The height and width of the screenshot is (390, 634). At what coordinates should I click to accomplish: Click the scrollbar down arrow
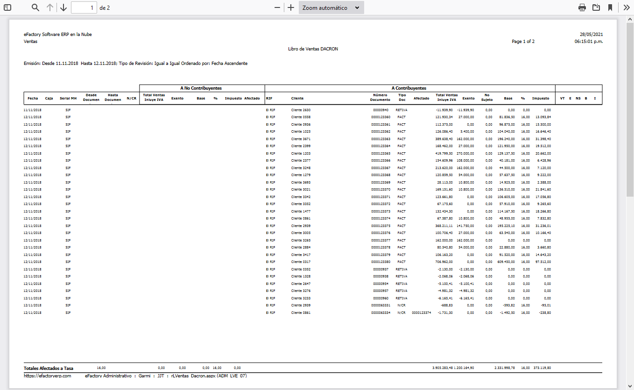[630, 386]
